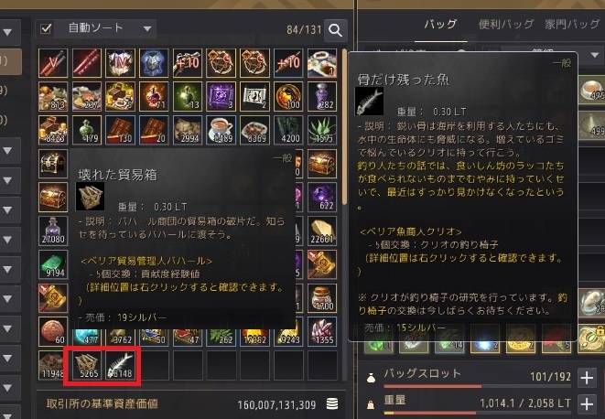The width and height of the screenshot is (605, 419).
Task: Click the silver coin stack asset value icon
Action: click(x=332, y=404)
